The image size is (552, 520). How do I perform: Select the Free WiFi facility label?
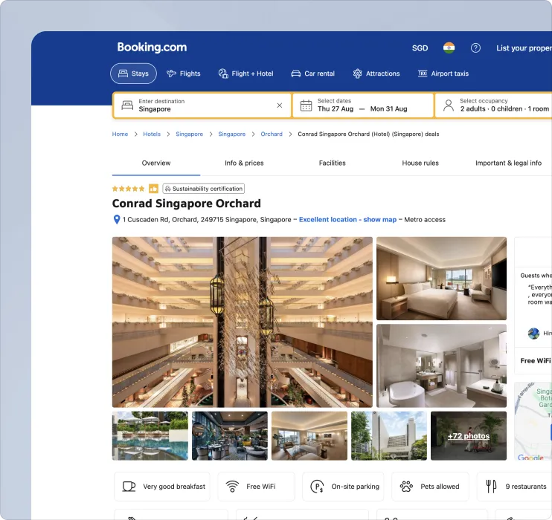click(261, 487)
